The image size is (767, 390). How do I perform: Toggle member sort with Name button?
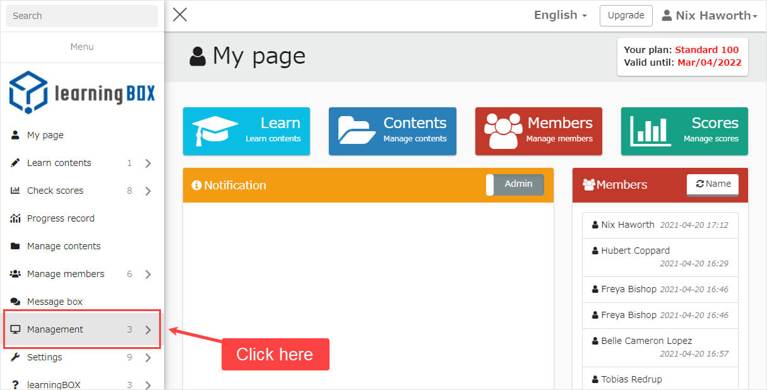tap(712, 184)
